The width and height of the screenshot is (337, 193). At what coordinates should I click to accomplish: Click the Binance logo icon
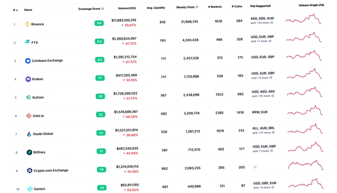27,24
